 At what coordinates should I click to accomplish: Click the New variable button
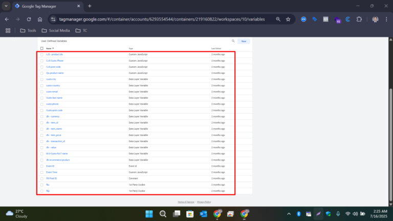click(x=244, y=41)
